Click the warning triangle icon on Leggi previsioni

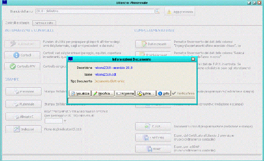point(169,12)
